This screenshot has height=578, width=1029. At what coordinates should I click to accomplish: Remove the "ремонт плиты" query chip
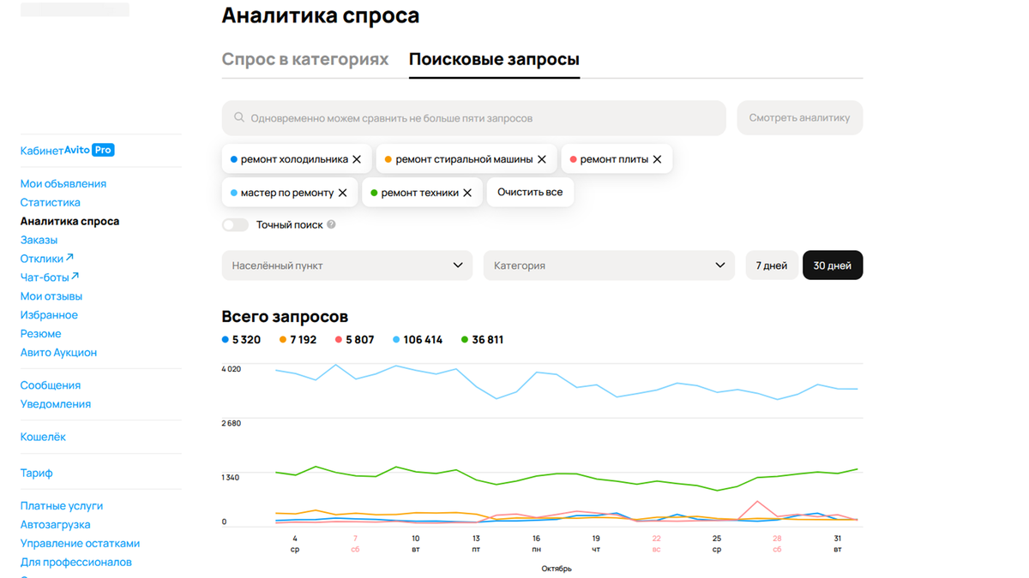click(658, 158)
